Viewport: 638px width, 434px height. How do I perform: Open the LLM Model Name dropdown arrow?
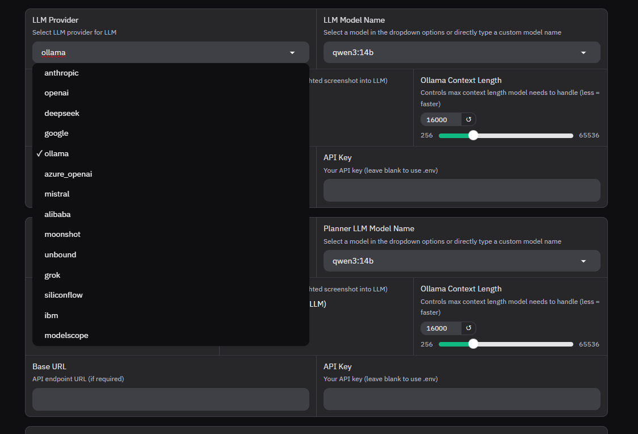tap(584, 53)
